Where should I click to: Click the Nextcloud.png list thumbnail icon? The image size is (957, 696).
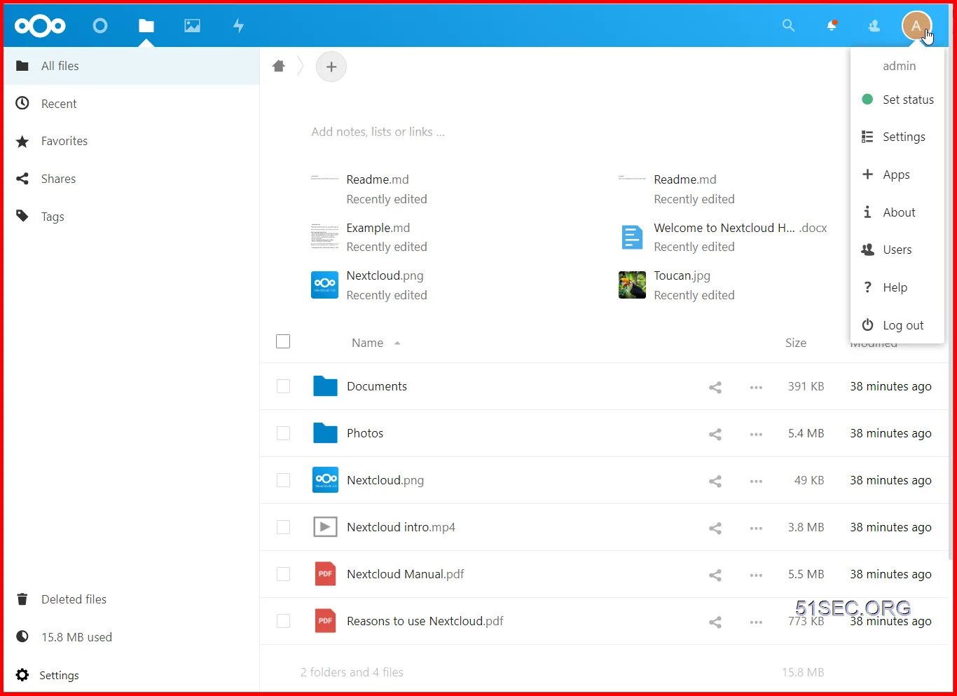325,480
